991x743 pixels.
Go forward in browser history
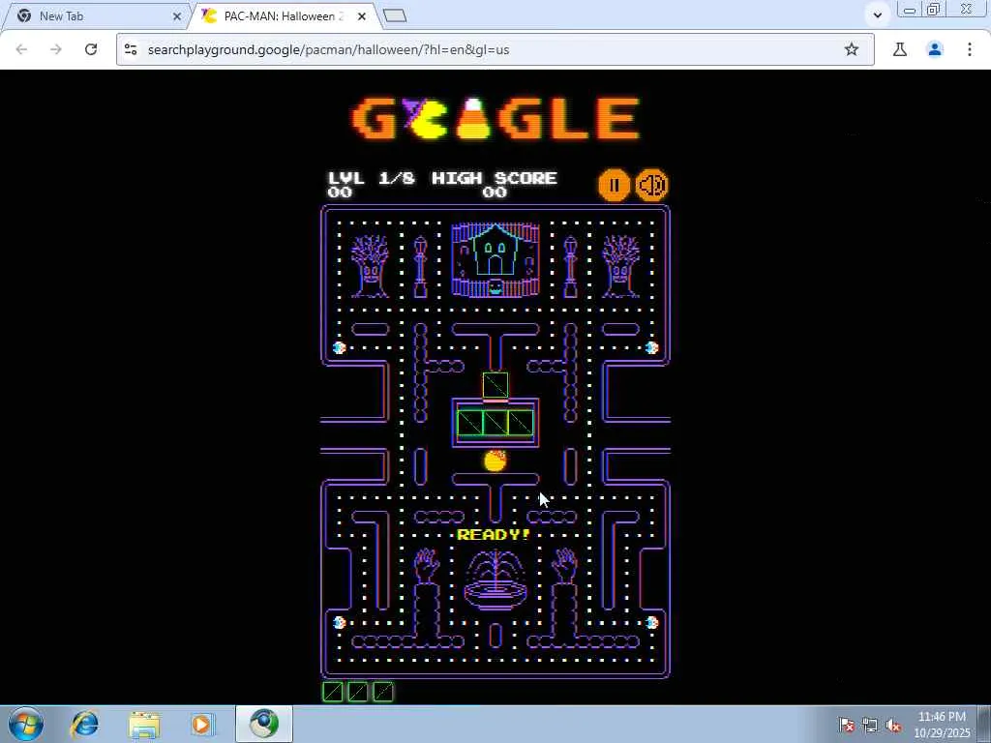56,49
